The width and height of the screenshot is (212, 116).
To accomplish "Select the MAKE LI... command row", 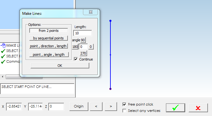I will pos(10,45).
